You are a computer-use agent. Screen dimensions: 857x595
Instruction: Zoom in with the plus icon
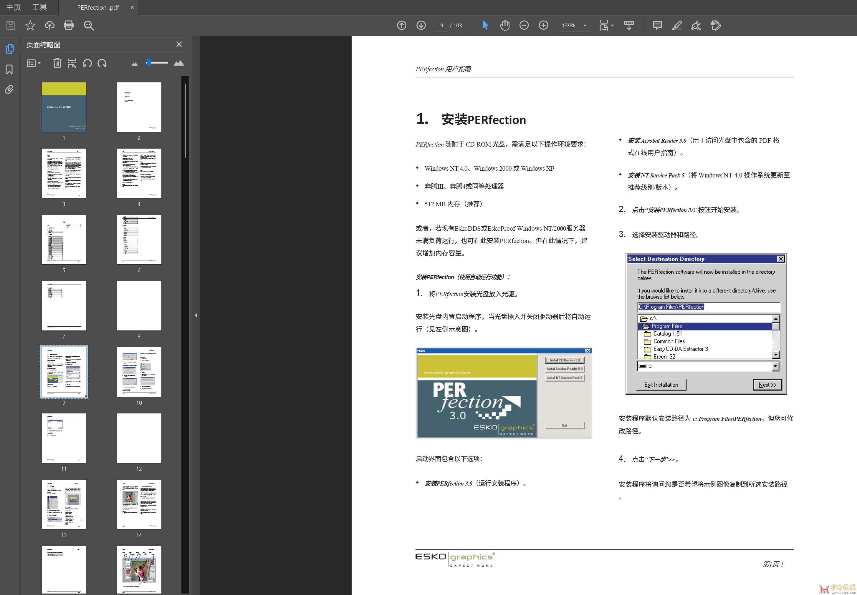click(x=543, y=25)
